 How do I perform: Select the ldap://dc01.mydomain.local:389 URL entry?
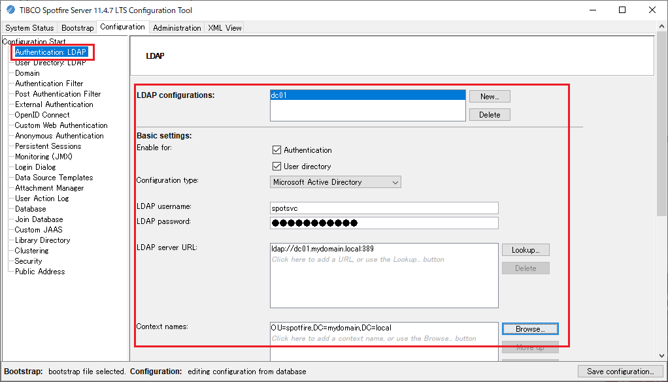point(322,249)
